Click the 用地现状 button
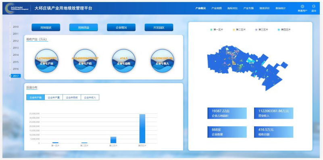Image resolution: width=323 pixels, height=160 pixels. pos(46,27)
